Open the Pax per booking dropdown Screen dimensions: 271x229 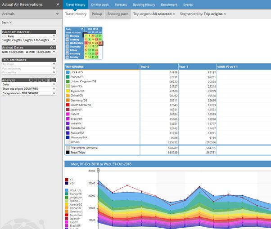pos(29,68)
